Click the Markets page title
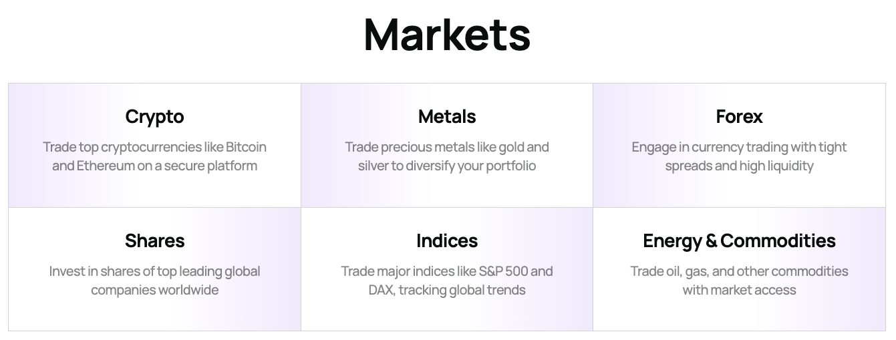The image size is (896, 340). 447,35
